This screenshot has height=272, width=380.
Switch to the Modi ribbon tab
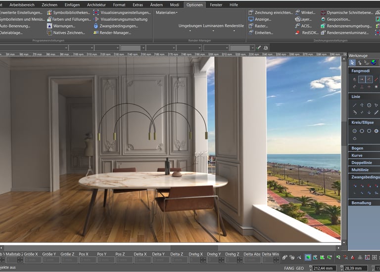[175, 4]
